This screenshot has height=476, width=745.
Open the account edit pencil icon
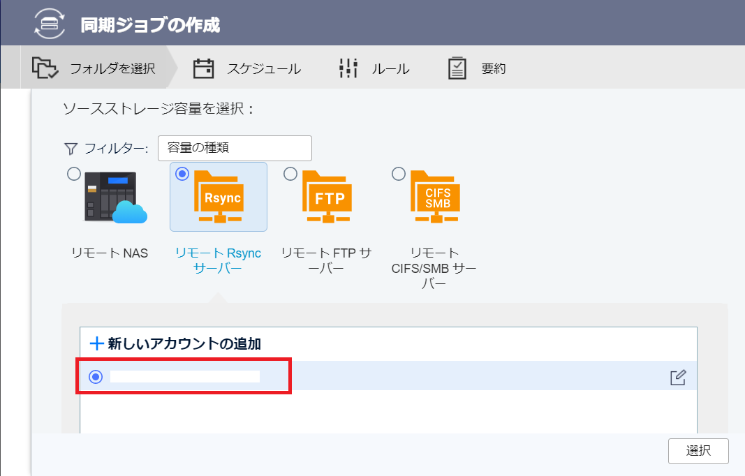pos(678,376)
